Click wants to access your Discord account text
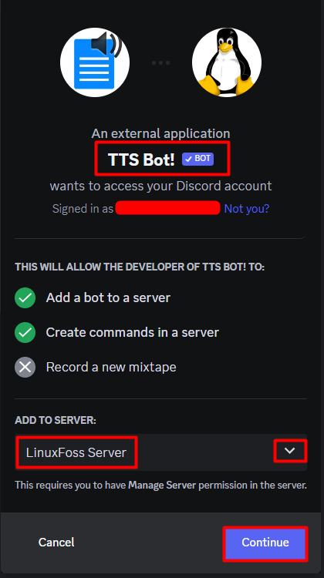 point(161,186)
